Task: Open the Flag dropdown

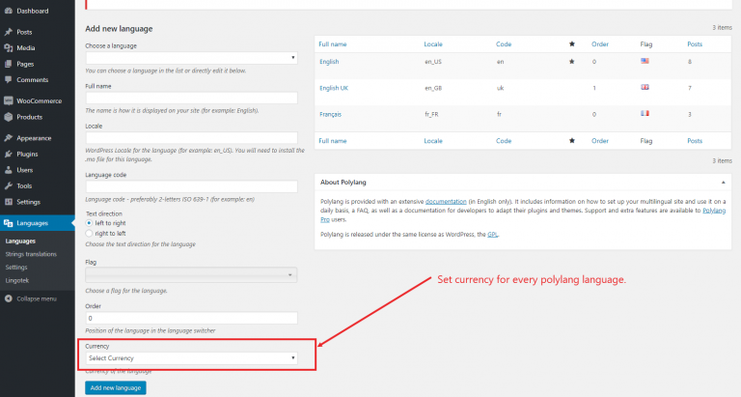Action: pyautogui.click(x=191, y=275)
